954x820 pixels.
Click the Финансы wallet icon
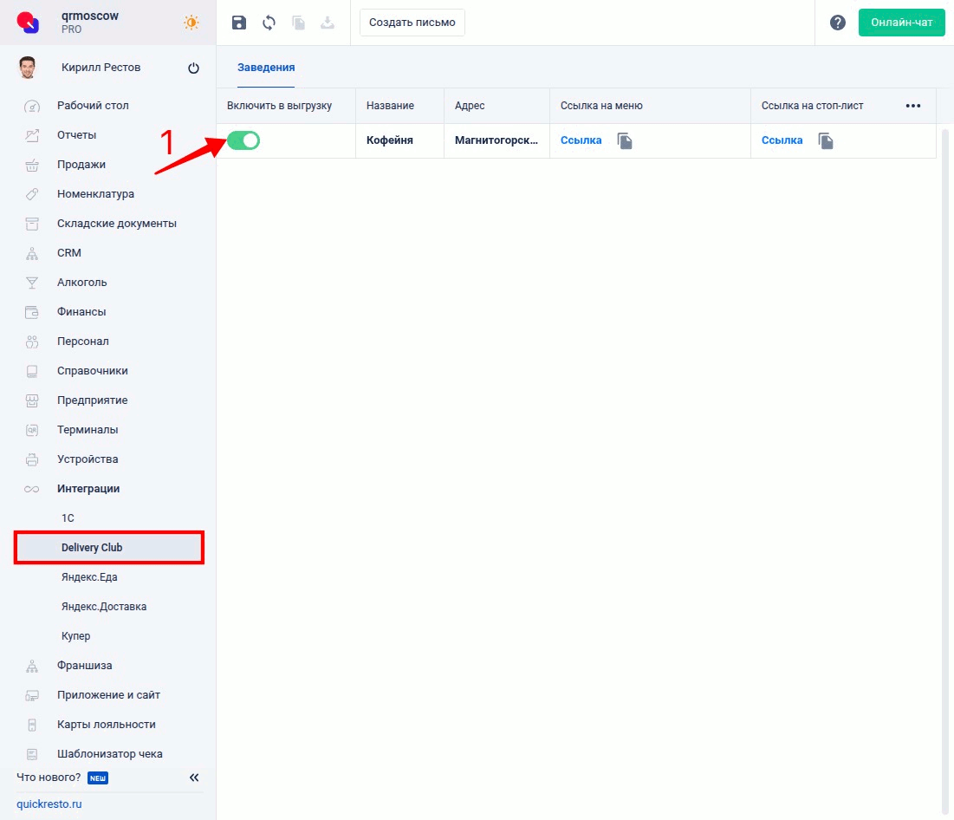coord(32,312)
